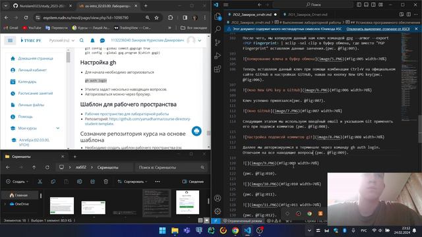Click the blue print button on the page
This screenshot has width=422, height=237.
pos(196,131)
